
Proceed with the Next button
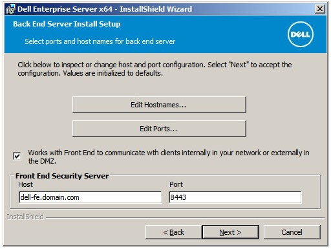pos(230,232)
